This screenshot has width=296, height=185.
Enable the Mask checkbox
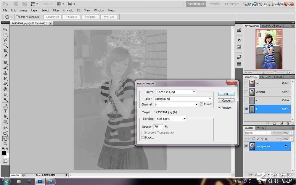click(x=143, y=137)
